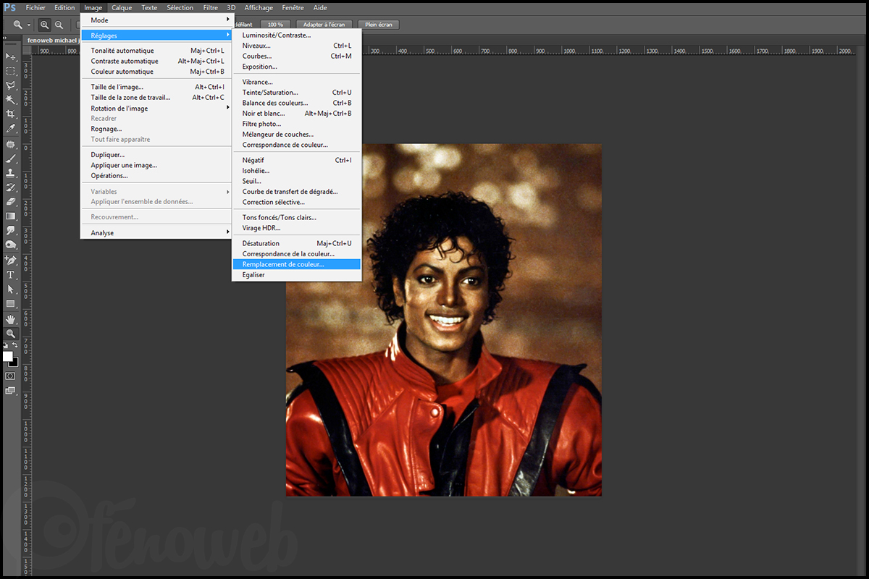
Task: Switch to zoom in mode in options bar
Action: click(x=45, y=25)
